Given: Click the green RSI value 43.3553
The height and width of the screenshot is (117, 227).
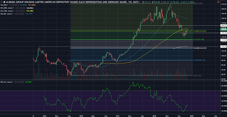Looking at the screenshot, I should [28, 82].
